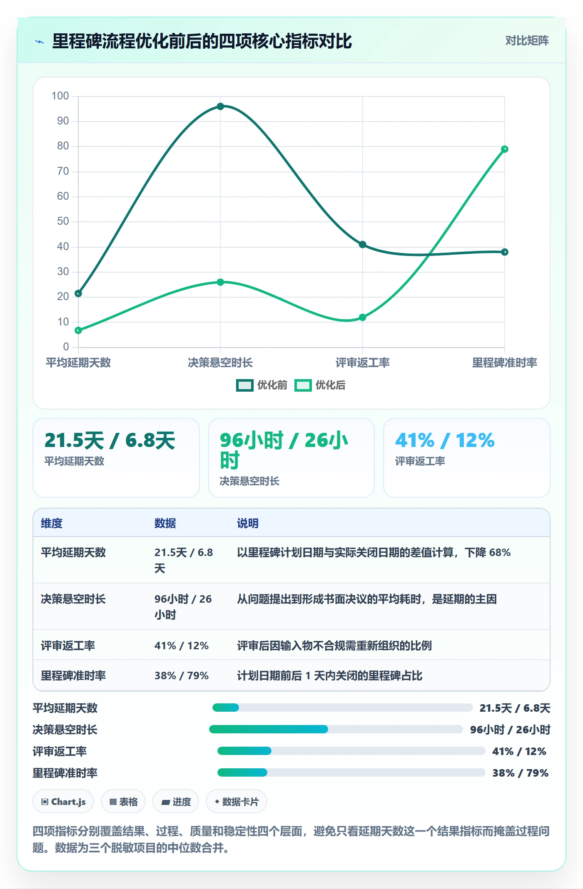Click the 优化后 data point at 里程碑准时率
The width and height of the screenshot is (583, 889).
tap(505, 149)
